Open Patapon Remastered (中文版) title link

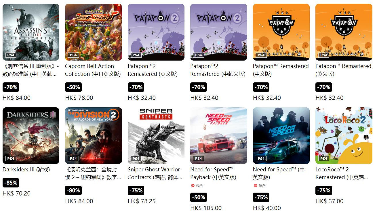pos(281,70)
